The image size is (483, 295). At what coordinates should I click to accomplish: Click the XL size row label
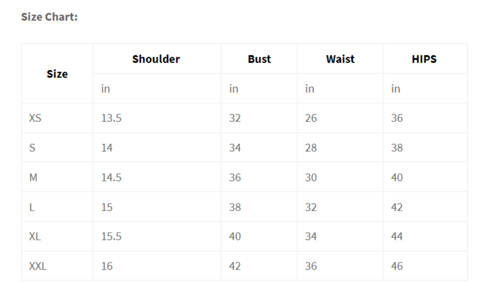coord(35,236)
